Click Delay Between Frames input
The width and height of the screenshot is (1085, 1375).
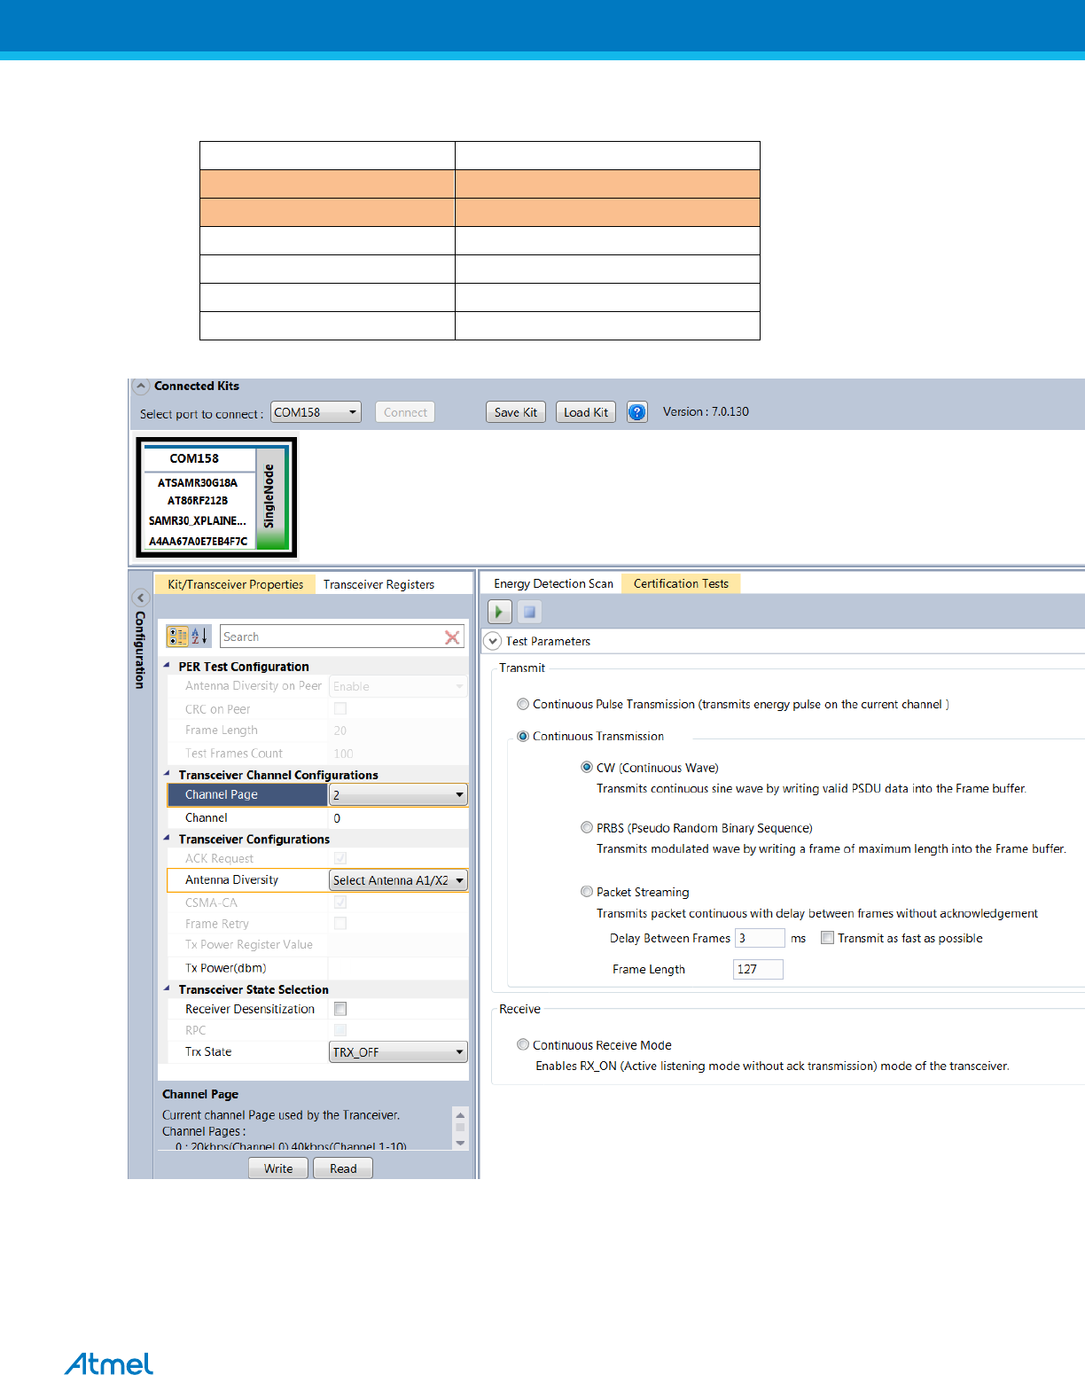click(x=760, y=938)
